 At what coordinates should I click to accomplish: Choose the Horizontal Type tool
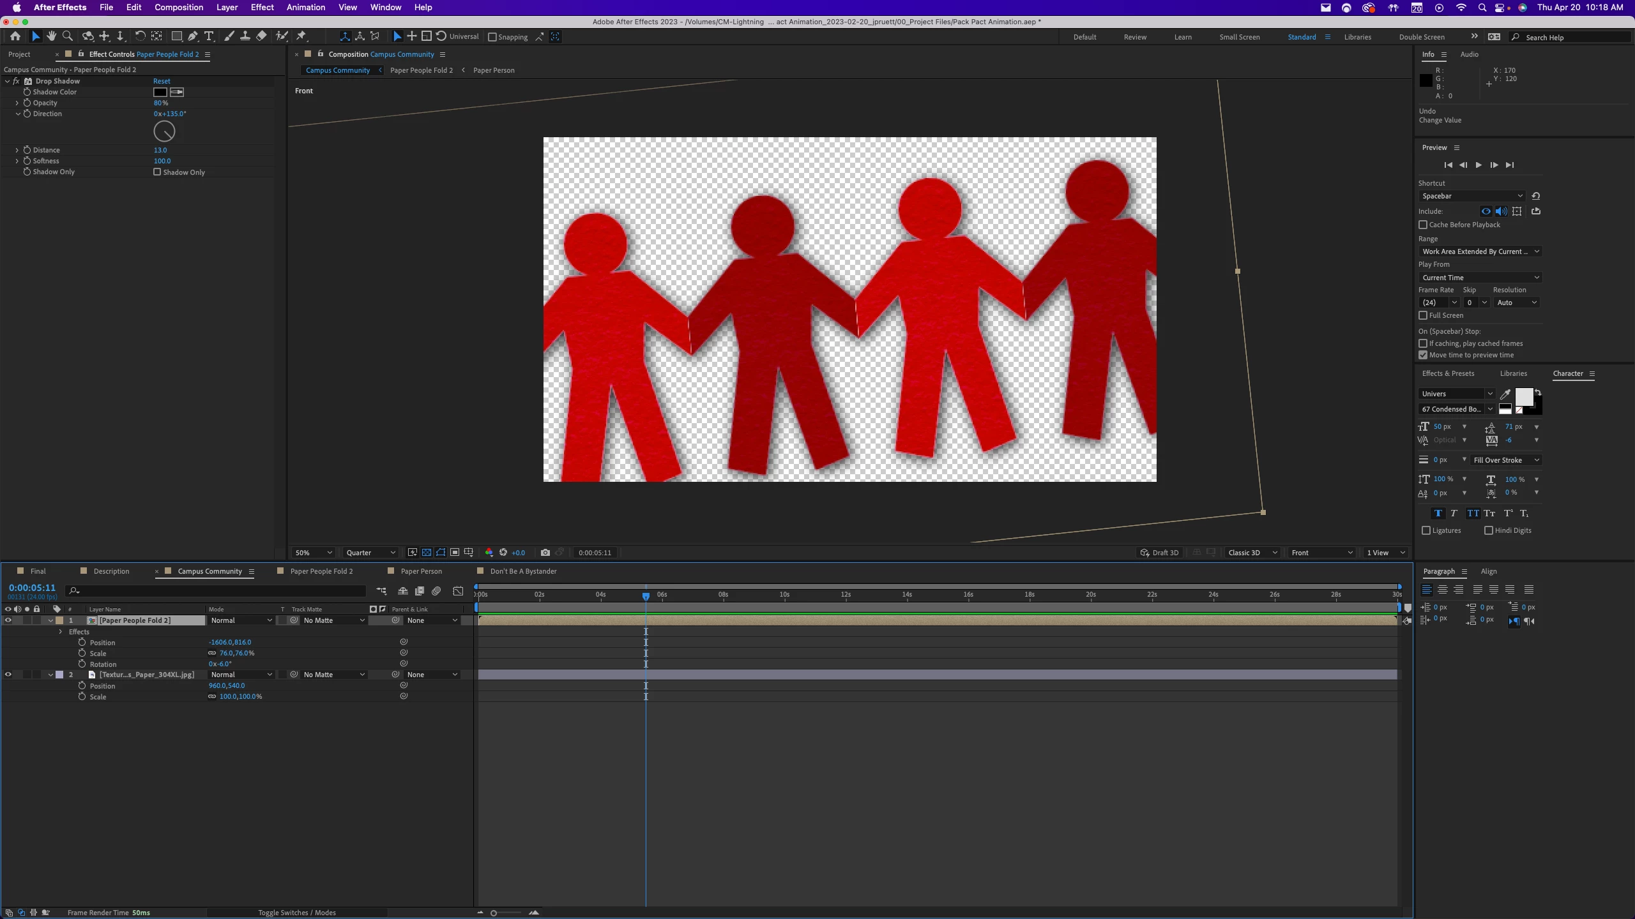tap(209, 36)
